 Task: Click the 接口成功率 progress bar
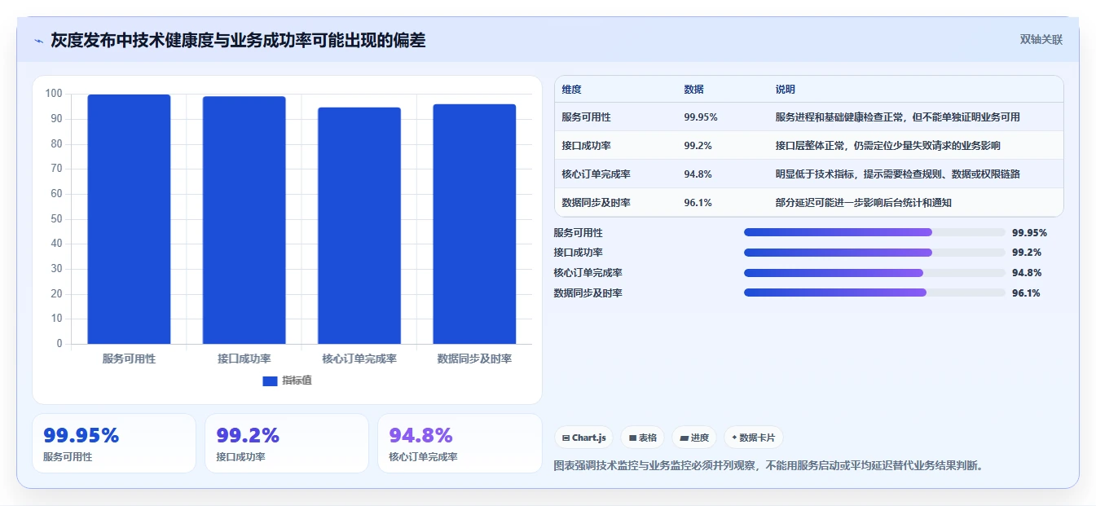[874, 253]
